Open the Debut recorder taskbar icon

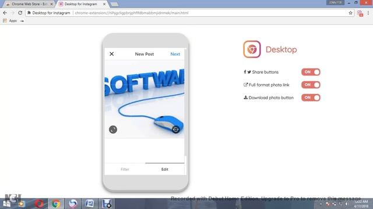coord(107,204)
